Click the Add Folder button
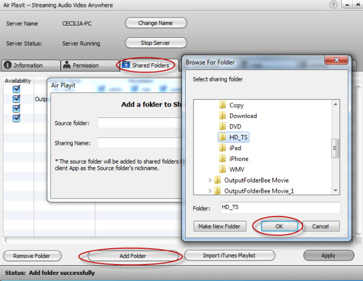The width and height of the screenshot is (363, 281). 133,255
